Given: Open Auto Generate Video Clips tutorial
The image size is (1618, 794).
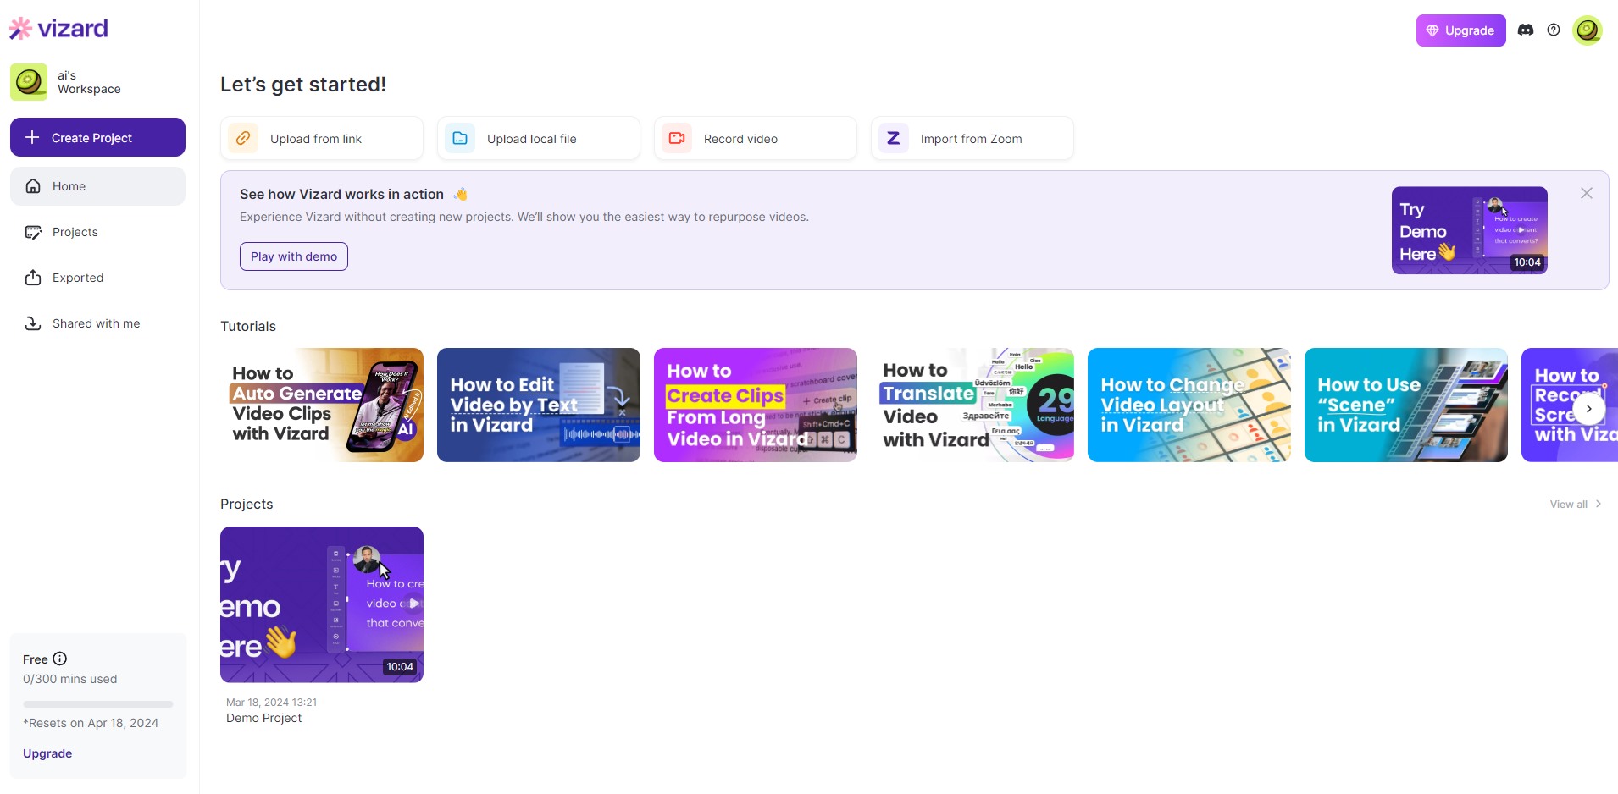Looking at the screenshot, I should point(322,405).
